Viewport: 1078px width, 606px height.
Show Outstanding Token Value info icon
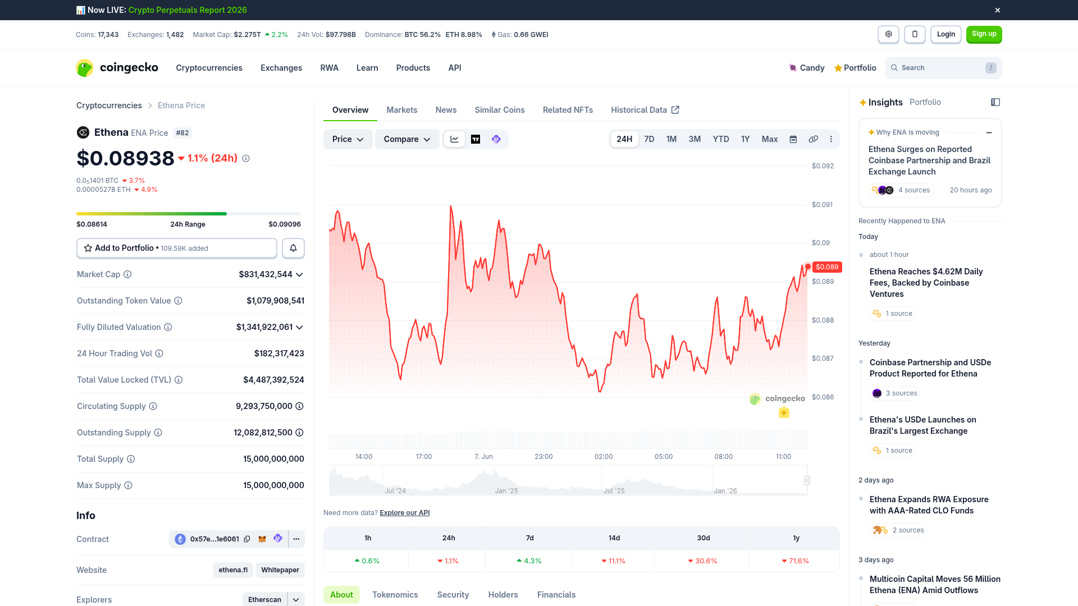[178, 301]
